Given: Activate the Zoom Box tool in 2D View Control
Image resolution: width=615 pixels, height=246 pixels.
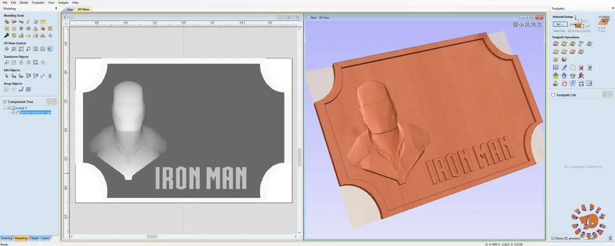Looking at the screenshot, I should pyautogui.click(x=14, y=49).
